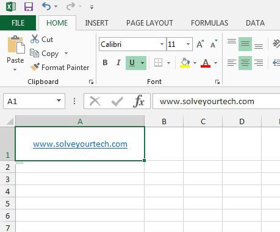The height and width of the screenshot is (232, 280).
Task: Expand the Copy options arrow
Action: point(66,54)
